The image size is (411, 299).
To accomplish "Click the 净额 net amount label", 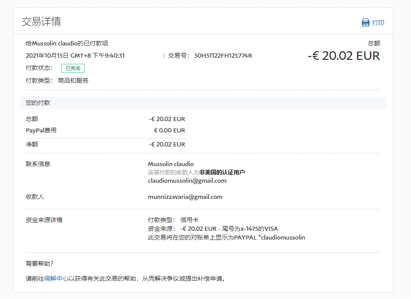I will point(32,144).
